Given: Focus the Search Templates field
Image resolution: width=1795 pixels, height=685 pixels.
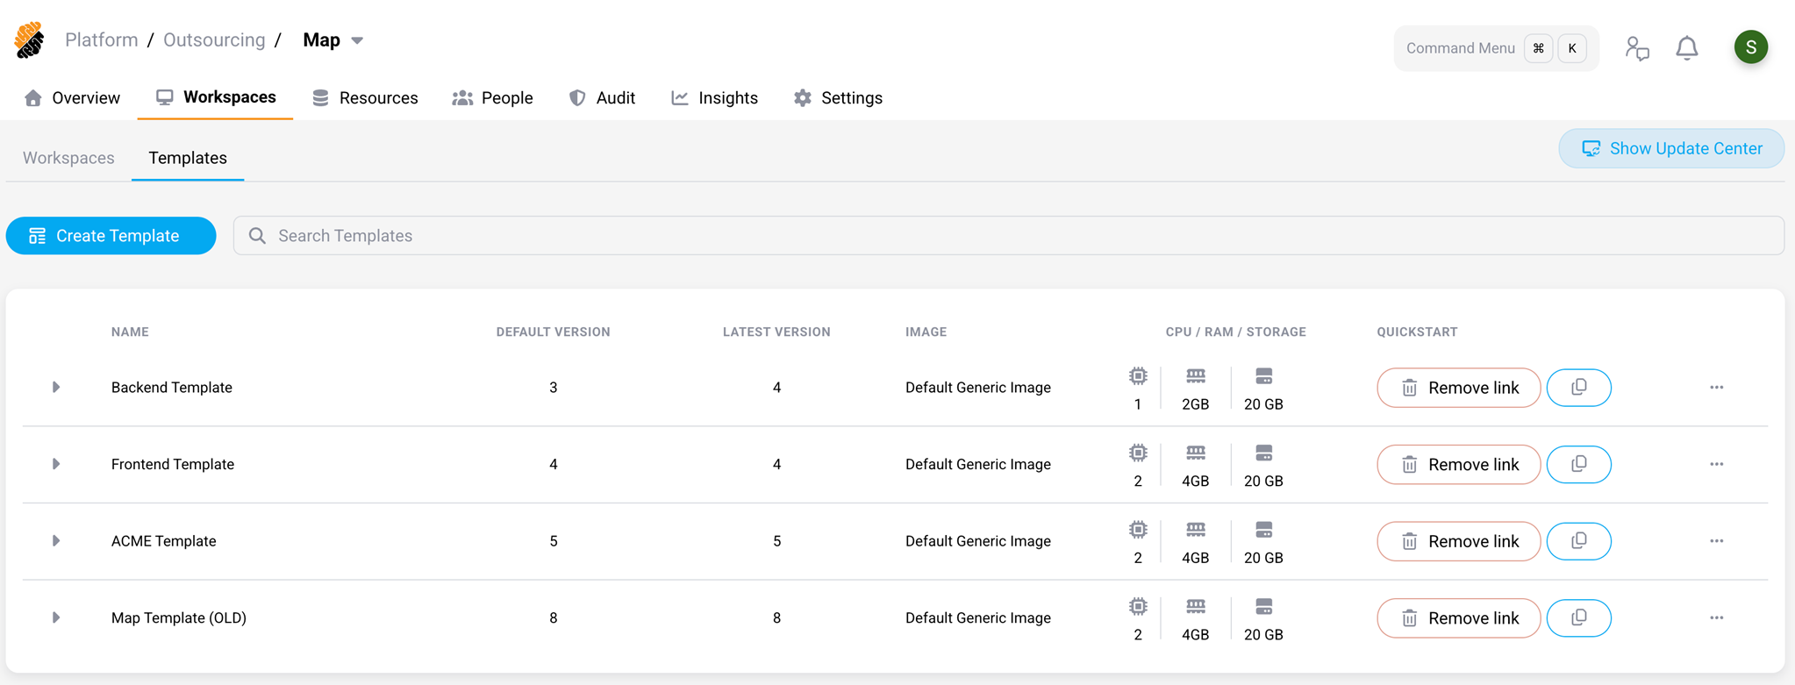Looking at the screenshot, I should (1009, 236).
